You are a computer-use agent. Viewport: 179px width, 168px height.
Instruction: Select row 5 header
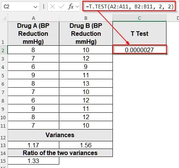click(4, 75)
